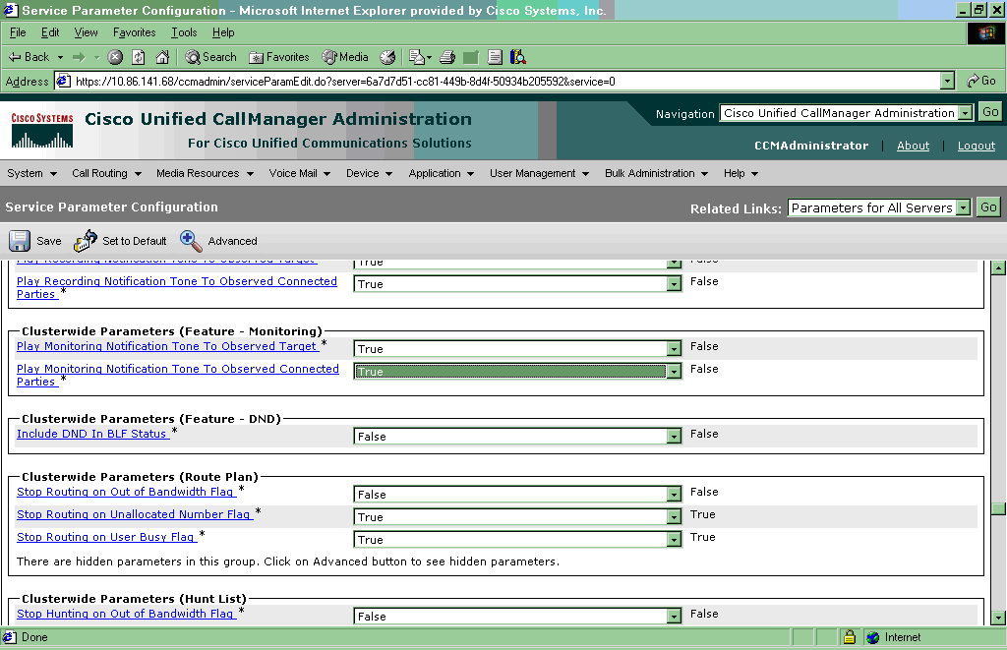Open the Media Resources menu
The width and height of the screenshot is (1007, 650).
(205, 173)
